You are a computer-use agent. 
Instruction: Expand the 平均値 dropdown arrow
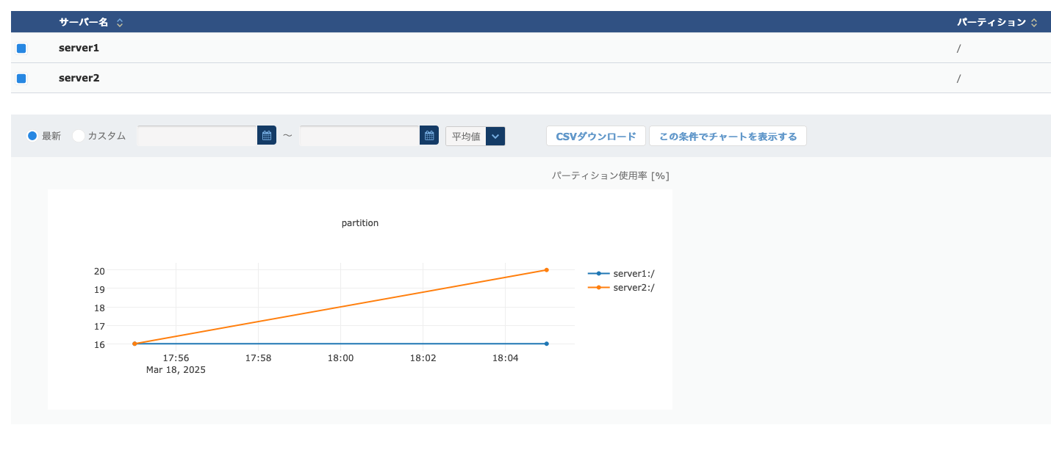coord(495,136)
